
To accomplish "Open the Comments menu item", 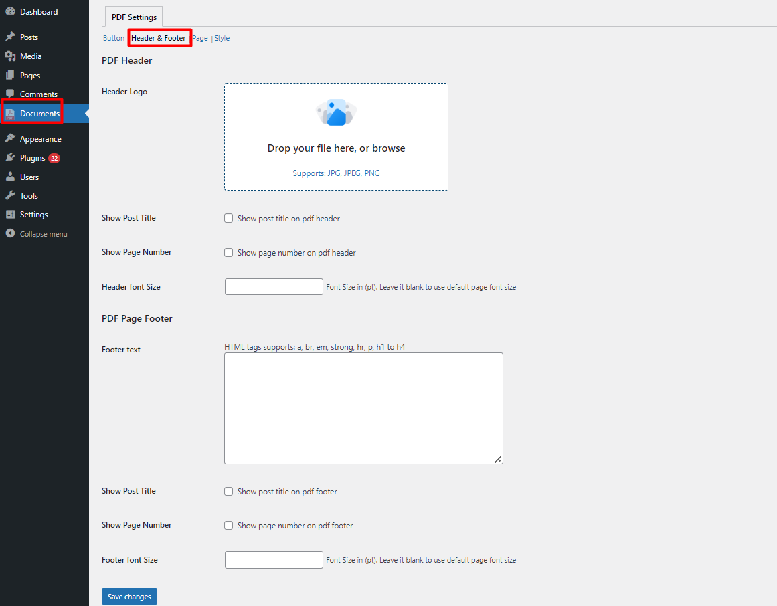I will (45, 94).
